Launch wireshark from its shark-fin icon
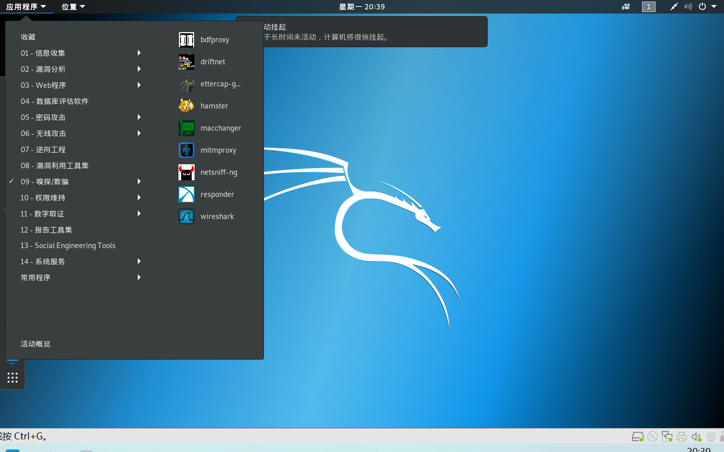The width and height of the screenshot is (724, 452). 187,216
